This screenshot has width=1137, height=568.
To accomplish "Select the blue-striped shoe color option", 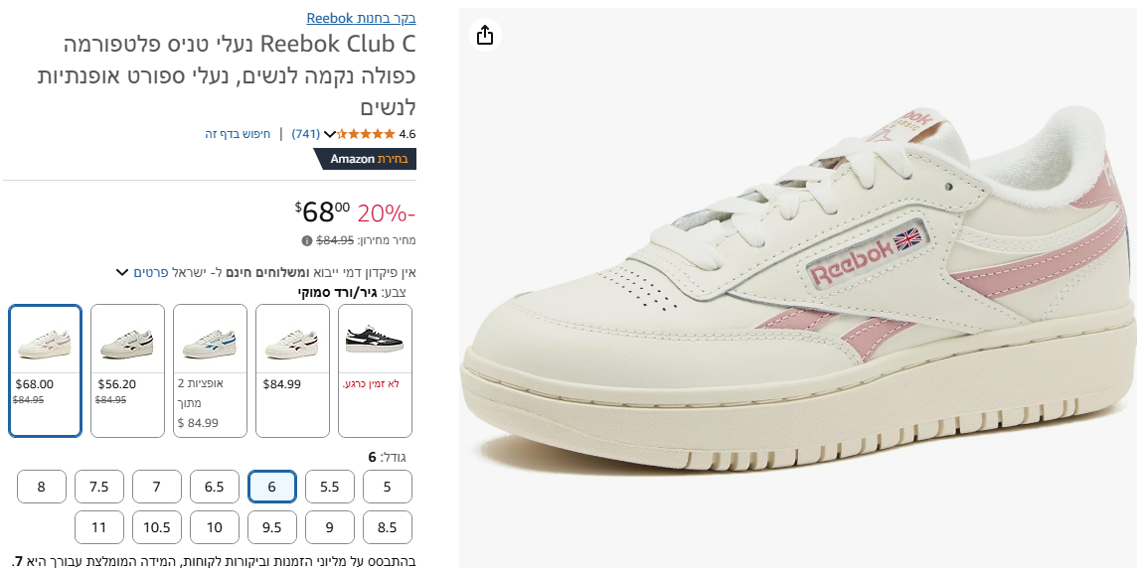I will click(210, 370).
